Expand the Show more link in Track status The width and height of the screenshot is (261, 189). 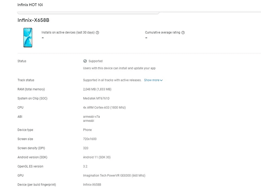click(153, 80)
